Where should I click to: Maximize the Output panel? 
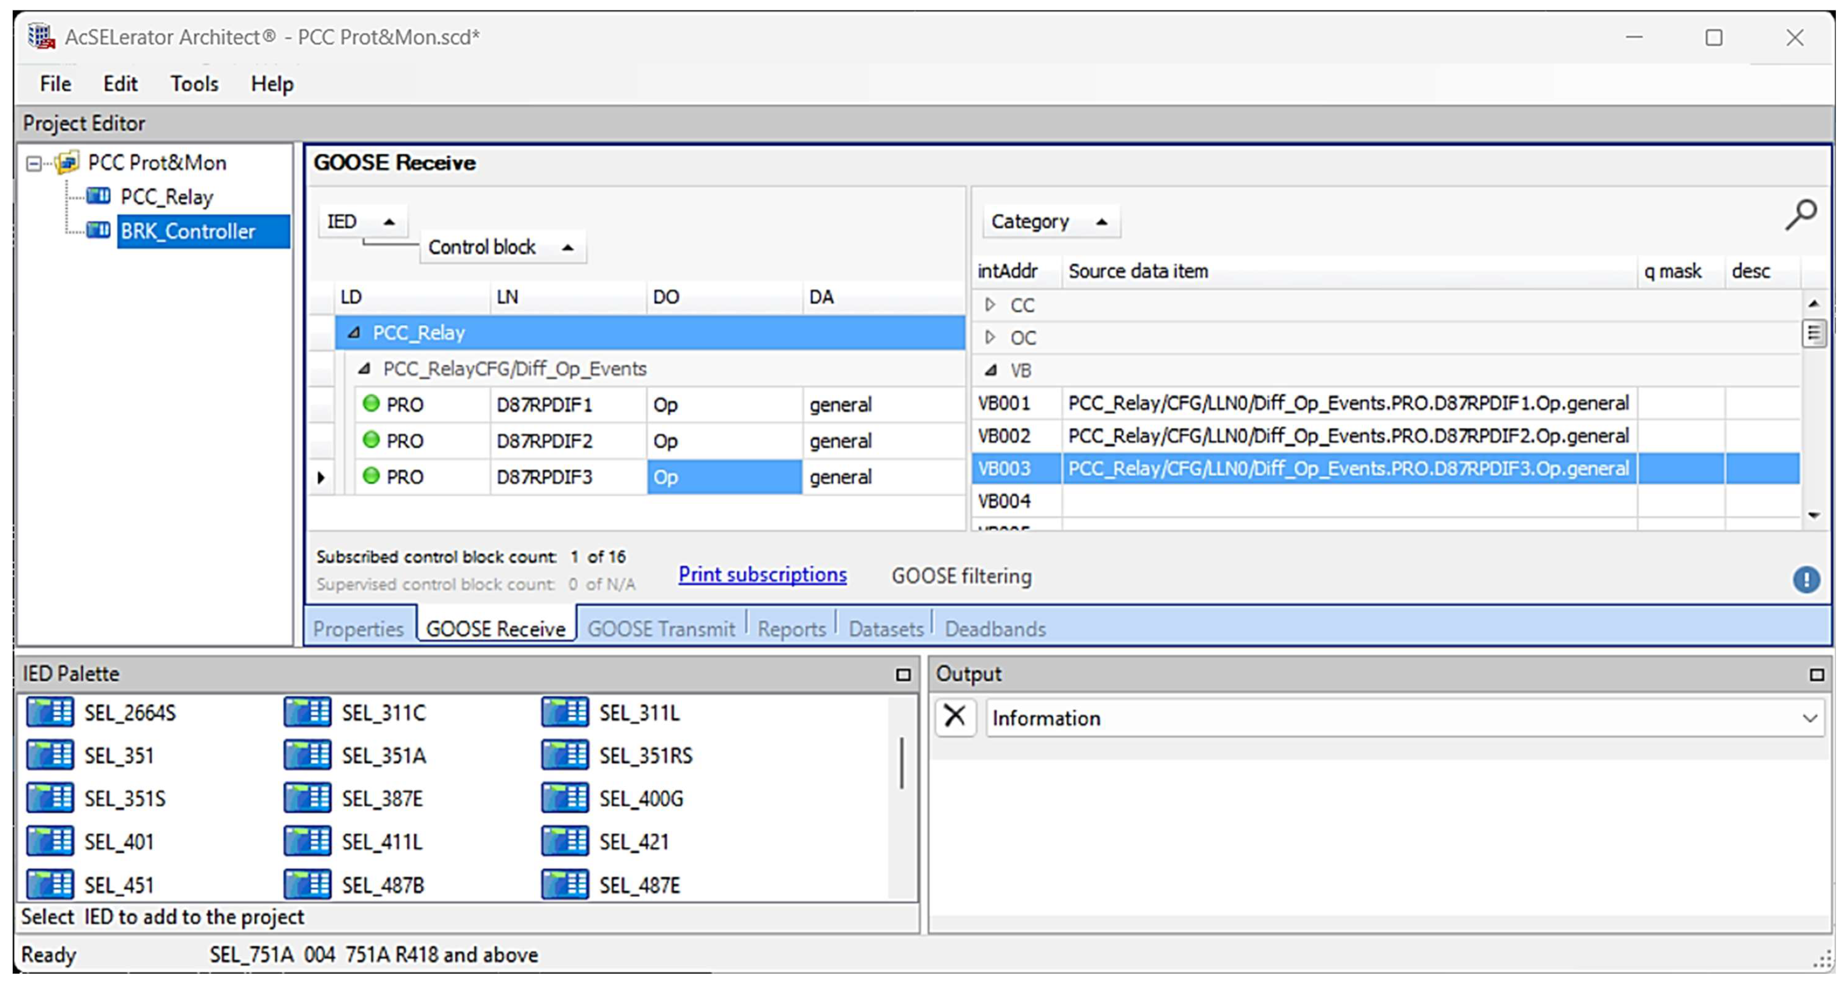pyautogui.click(x=1816, y=674)
